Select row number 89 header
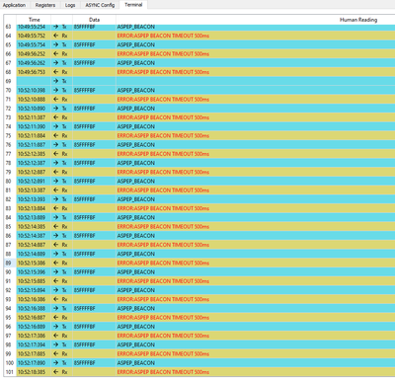This screenshot has width=395, height=379. point(10,263)
